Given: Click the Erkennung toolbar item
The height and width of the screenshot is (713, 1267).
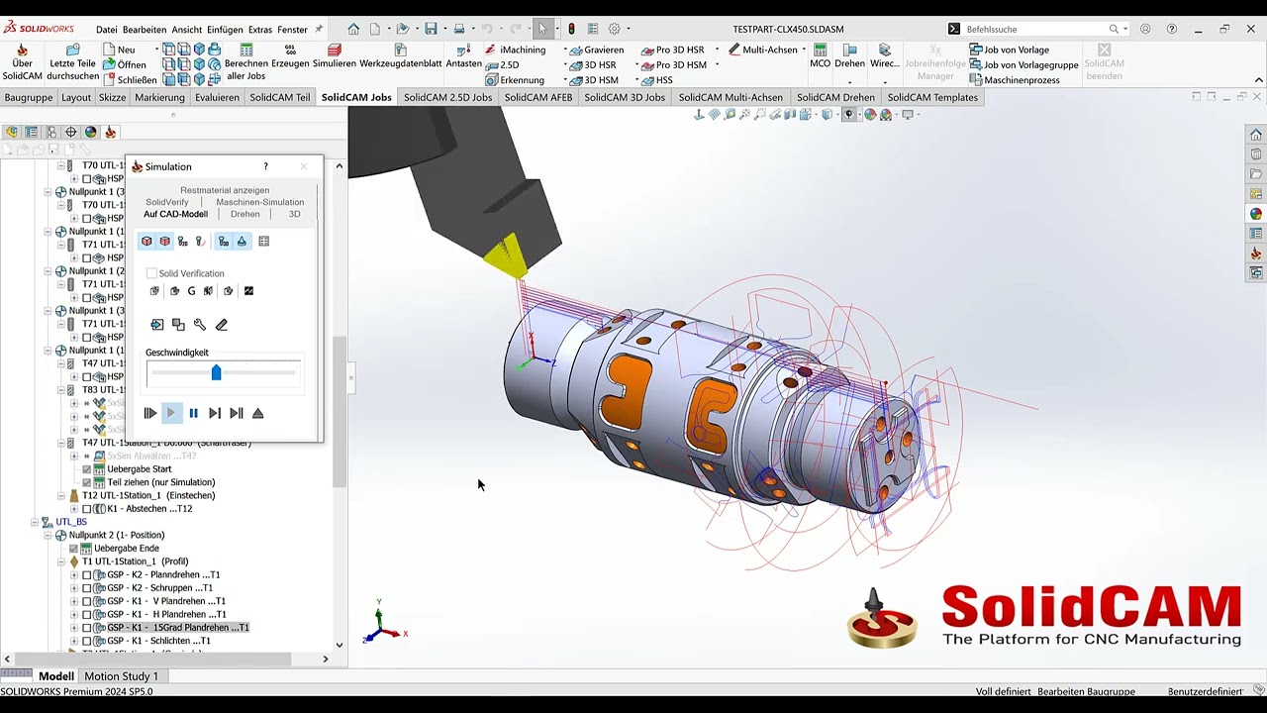Looking at the screenshot, I should click(515, 80).
